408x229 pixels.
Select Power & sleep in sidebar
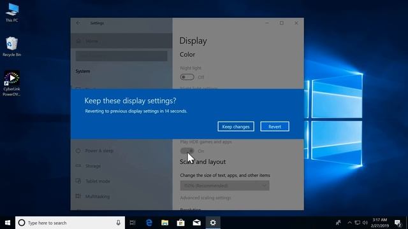(99, 151)
